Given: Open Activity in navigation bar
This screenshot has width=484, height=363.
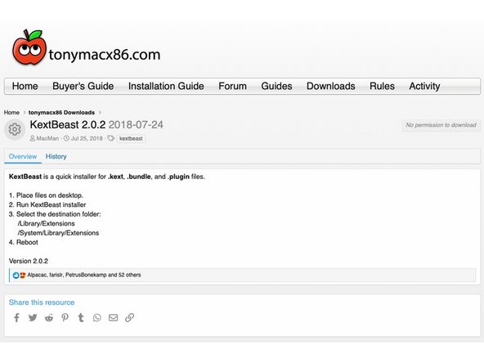Looking at the screenshot, I should [424, 86].
